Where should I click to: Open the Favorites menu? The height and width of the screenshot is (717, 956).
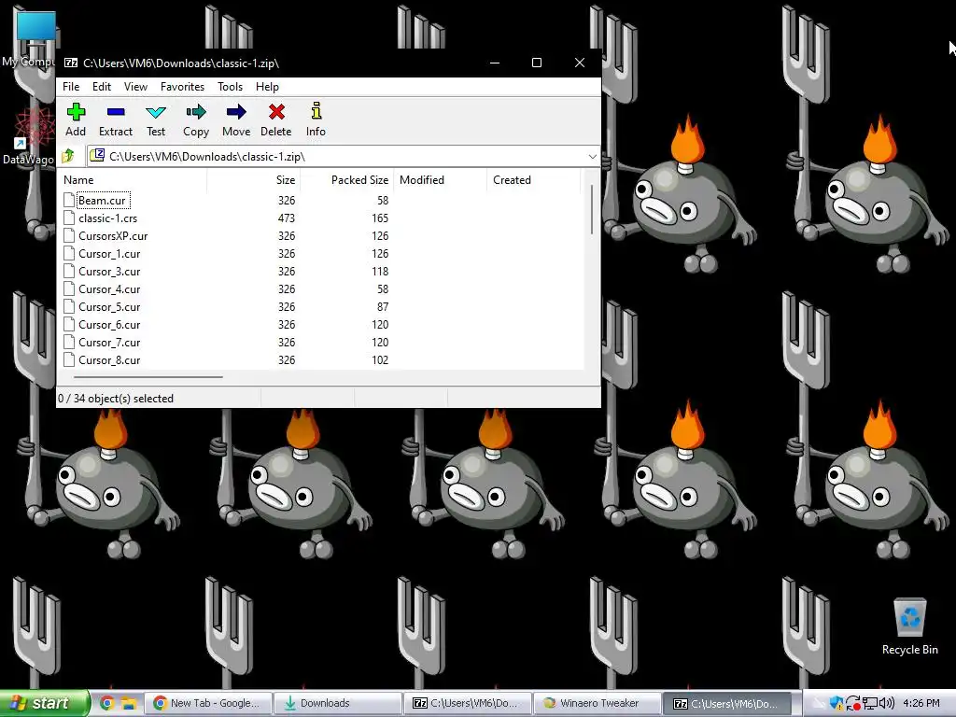(x=182, y=87)
